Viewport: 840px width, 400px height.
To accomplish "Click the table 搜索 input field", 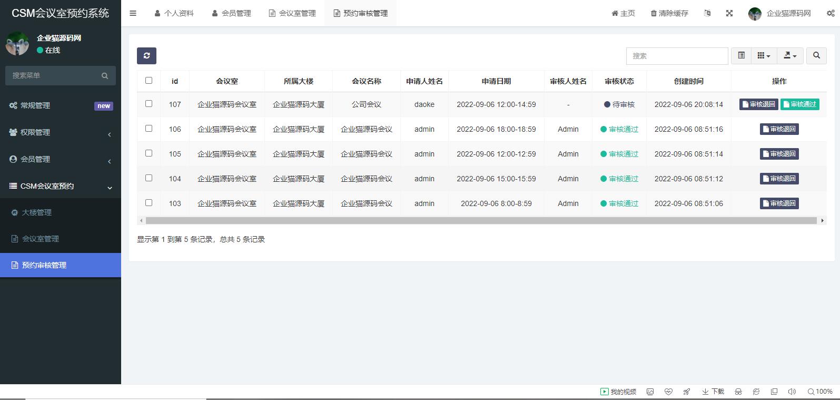I will [677, 56].
